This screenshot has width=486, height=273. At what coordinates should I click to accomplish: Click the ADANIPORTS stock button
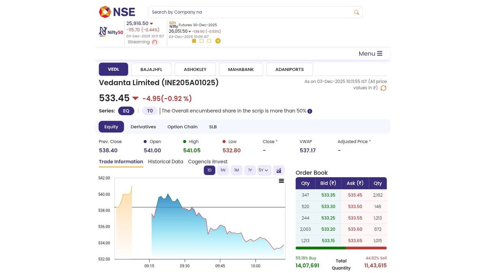click(x=289, y=69)
